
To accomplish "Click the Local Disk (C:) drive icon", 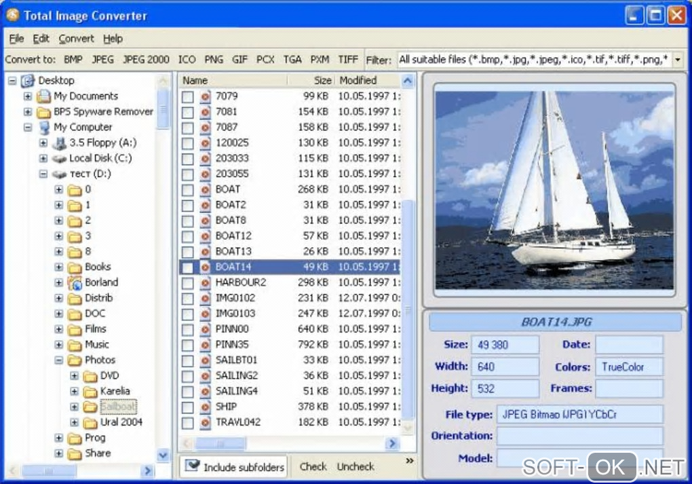I will [59, 158].
